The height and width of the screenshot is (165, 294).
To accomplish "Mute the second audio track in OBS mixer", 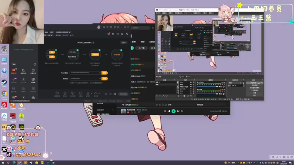I will pyautogui.click(x=220, y=94).
